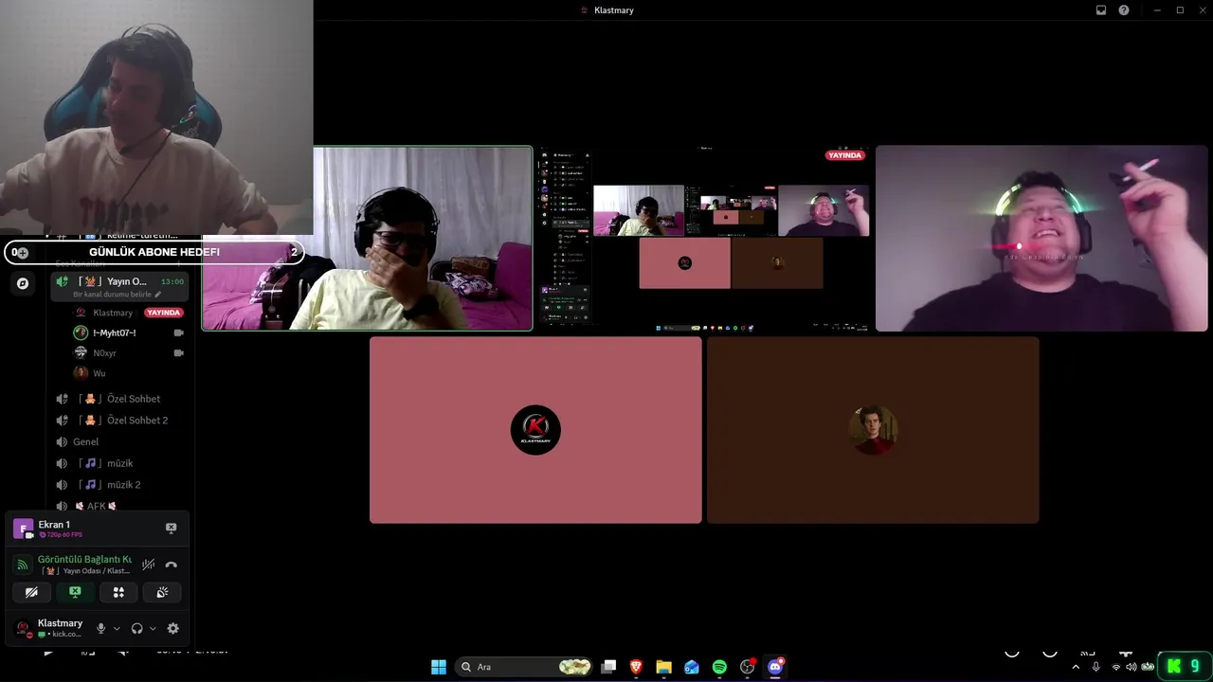Open Windows Start menu
This screenshot has height=682, width=1213.
tap(439, 667)
